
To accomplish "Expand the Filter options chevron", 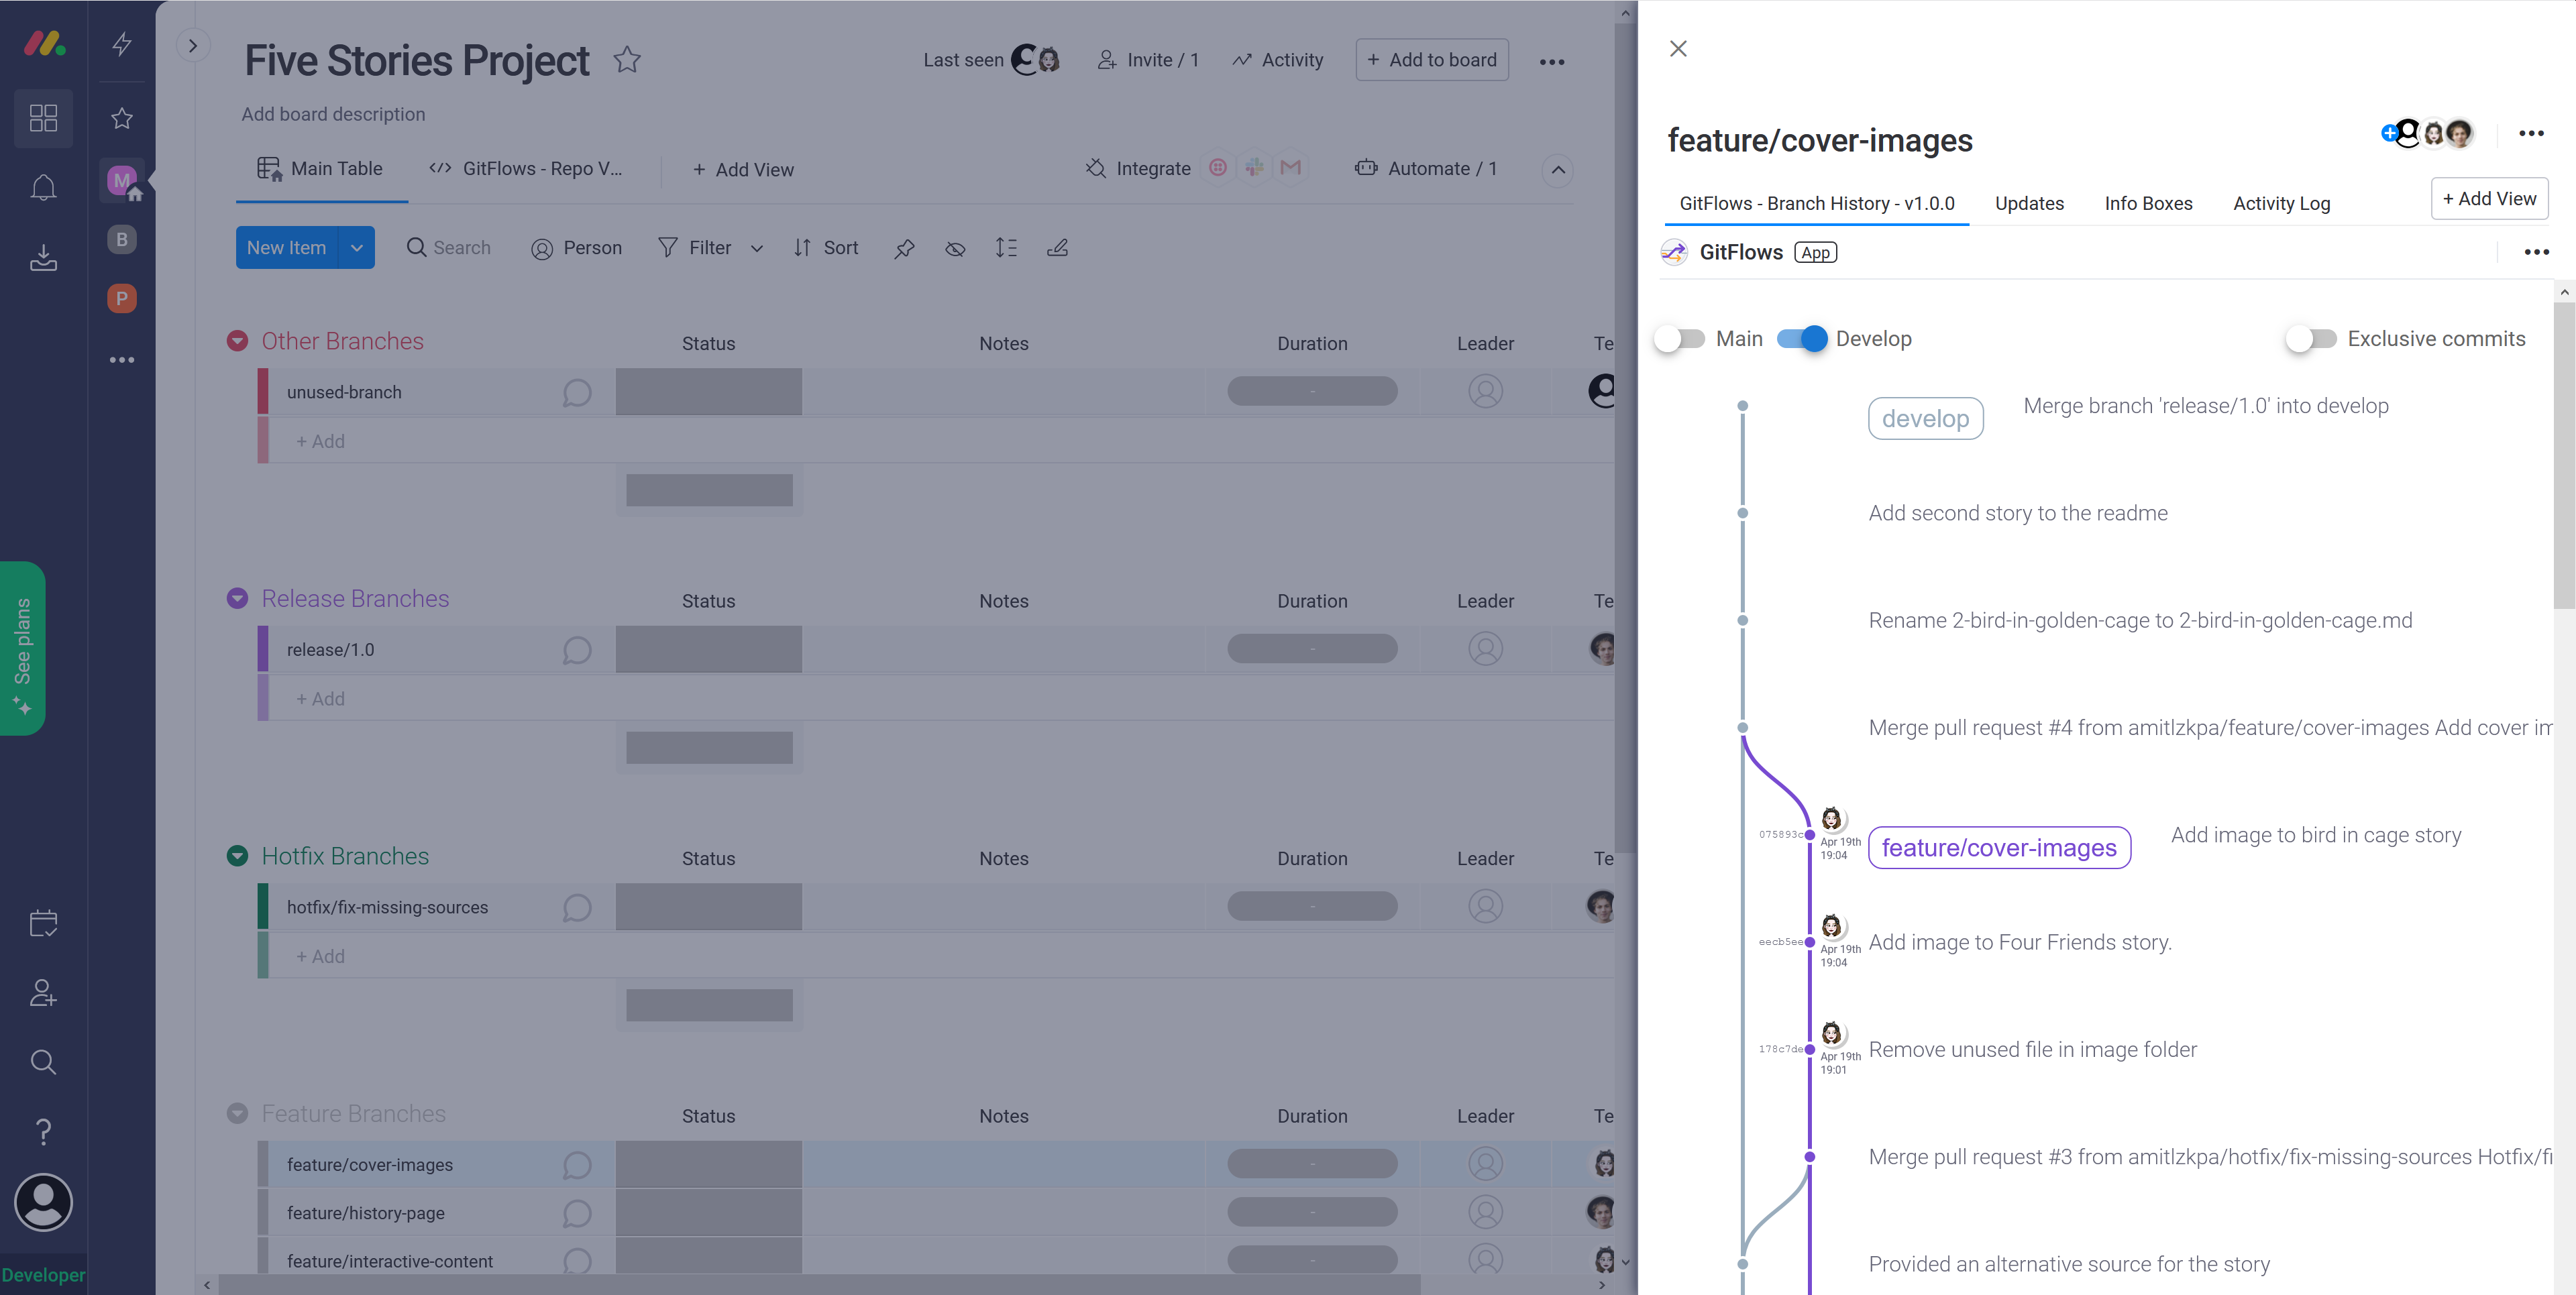I will [x=757, y=248].
